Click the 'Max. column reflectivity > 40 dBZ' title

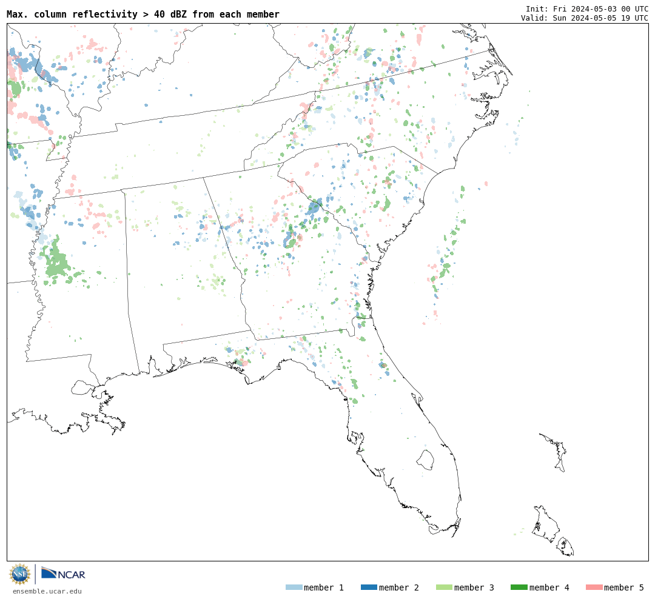(143, 14)
